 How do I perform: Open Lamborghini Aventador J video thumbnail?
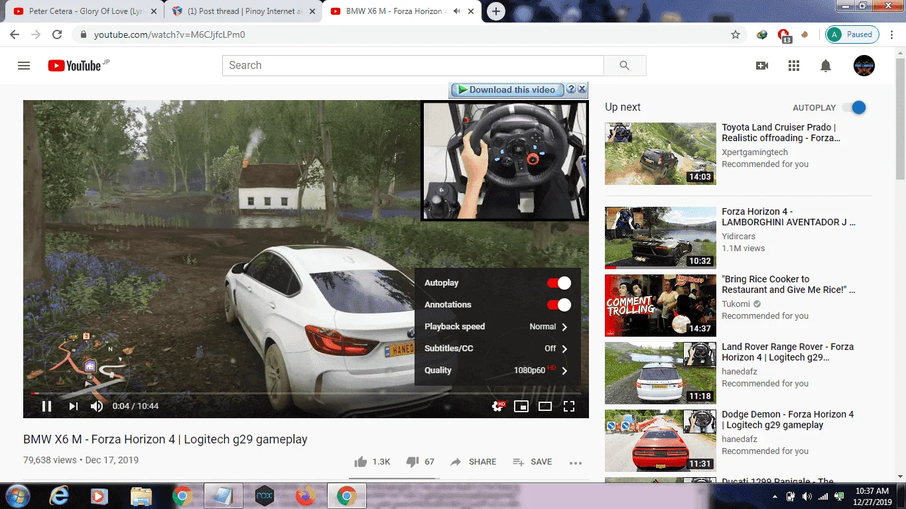tap(661, 238)
